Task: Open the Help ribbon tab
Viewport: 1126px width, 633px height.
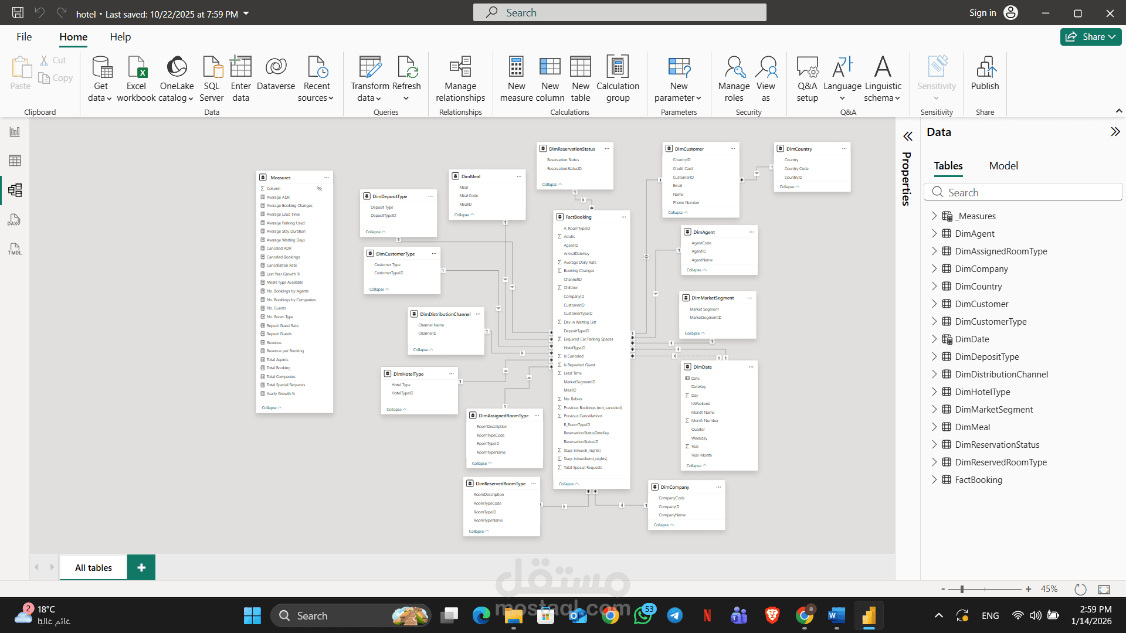Action: (120, 37)
